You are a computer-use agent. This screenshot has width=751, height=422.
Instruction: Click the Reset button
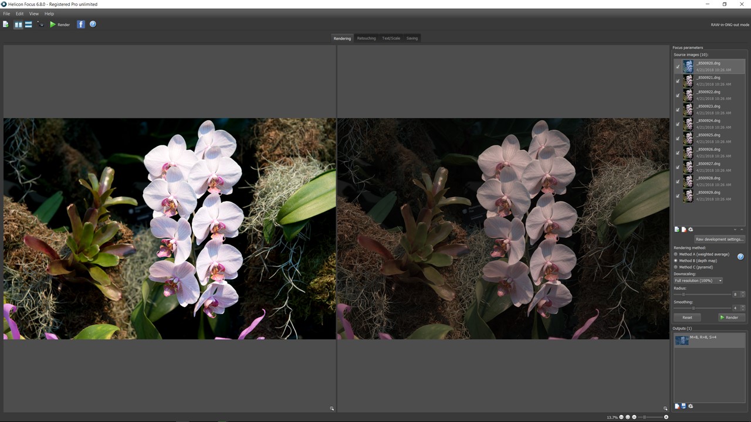click(x=687, y=317)
